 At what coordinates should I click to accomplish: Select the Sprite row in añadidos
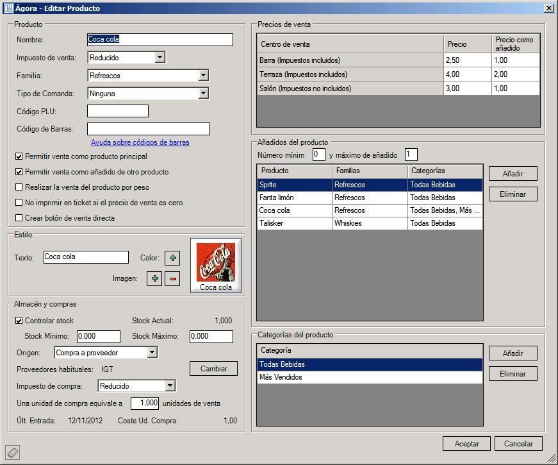[x=370, y=185]
